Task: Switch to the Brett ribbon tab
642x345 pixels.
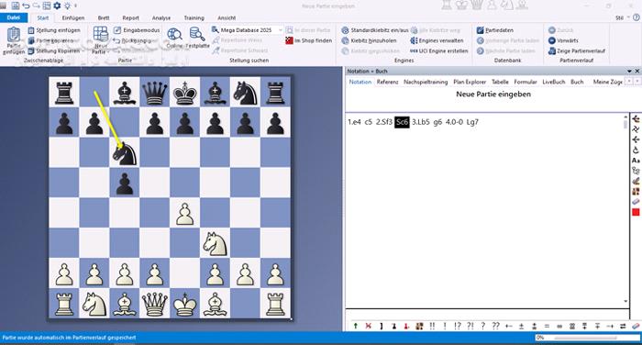Action: point(103,18)
